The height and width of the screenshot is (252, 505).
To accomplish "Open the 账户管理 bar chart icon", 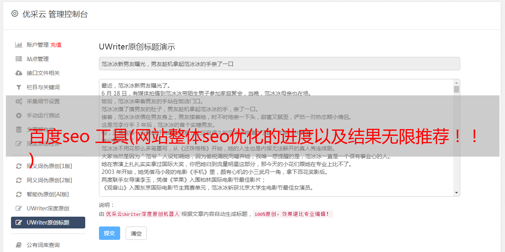I will (x=18, y=45).
